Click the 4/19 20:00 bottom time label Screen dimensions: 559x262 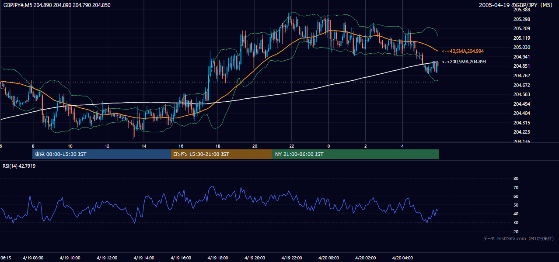[x=255, y=258]
